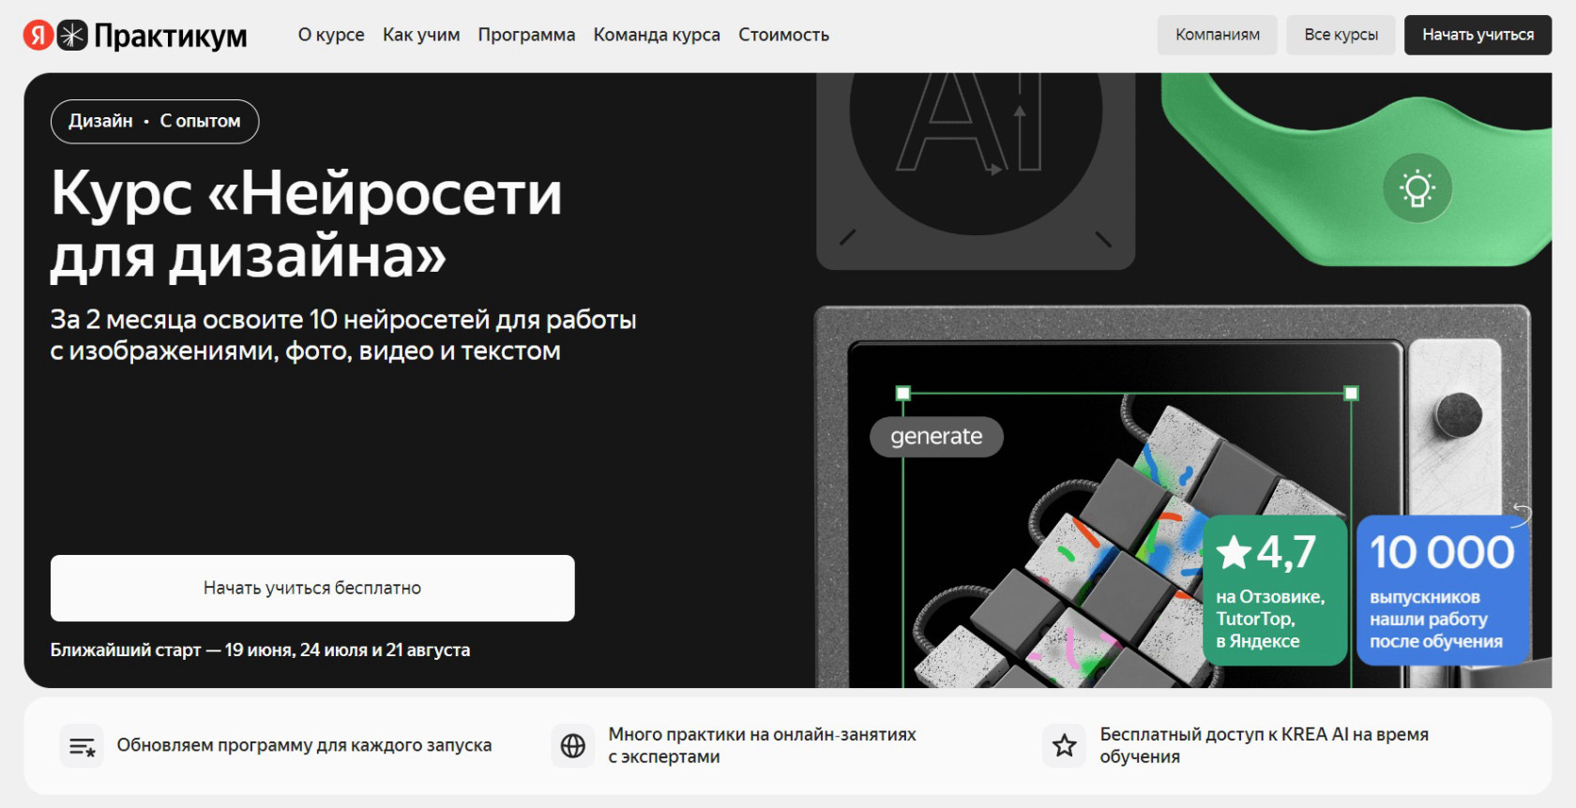
Task: Open the Стоимость menu item
Action: pyautogui.click(x=783, y=35)
